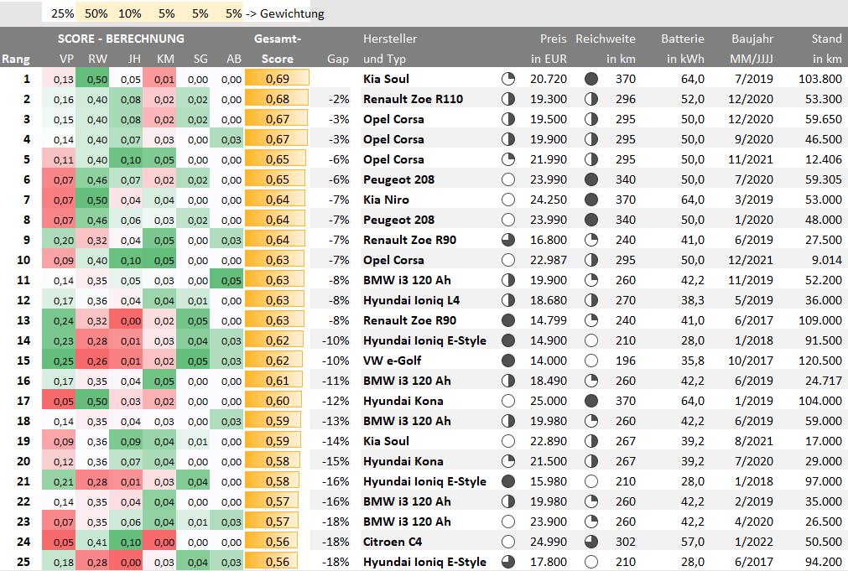The width and height of the screenshot is (848, 571).
Task: Click the full price circle before 14.900
Action: tap(508, 340)
